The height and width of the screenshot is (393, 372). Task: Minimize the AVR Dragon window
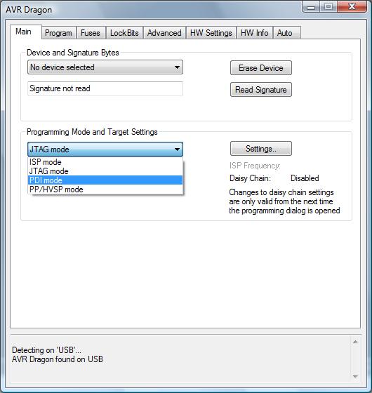coord(311,7)
